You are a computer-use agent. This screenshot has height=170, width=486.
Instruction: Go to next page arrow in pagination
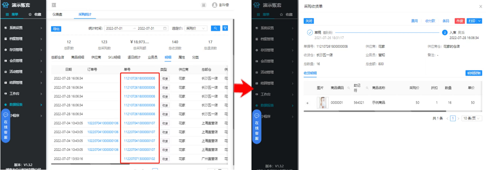click(458, 119)
